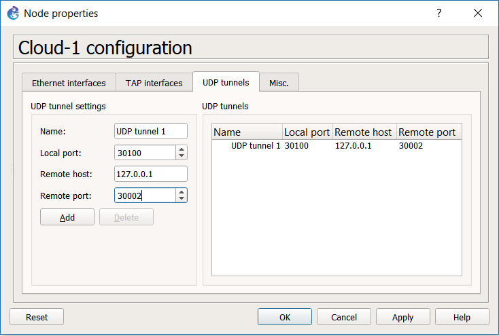
Task: Click the question mark help icon
Action: [x=439, y=13]
